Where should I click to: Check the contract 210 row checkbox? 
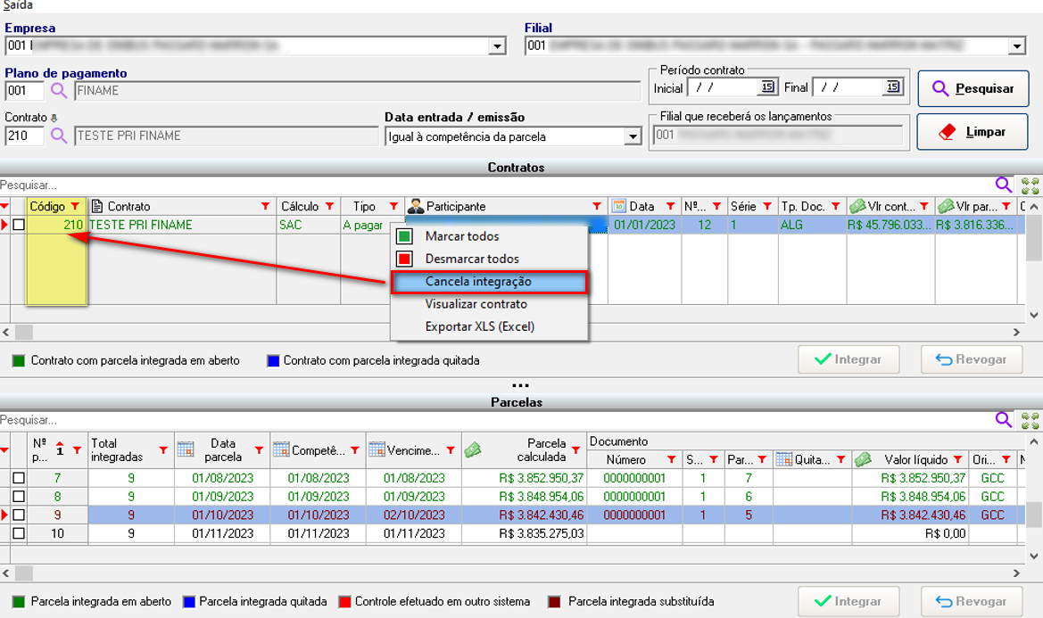click(19, 225)
